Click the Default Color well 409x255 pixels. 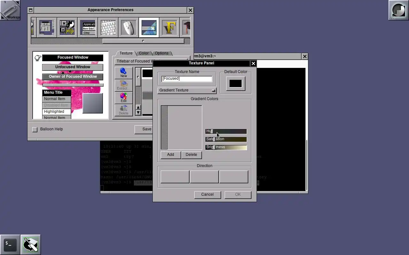point(235,84)
